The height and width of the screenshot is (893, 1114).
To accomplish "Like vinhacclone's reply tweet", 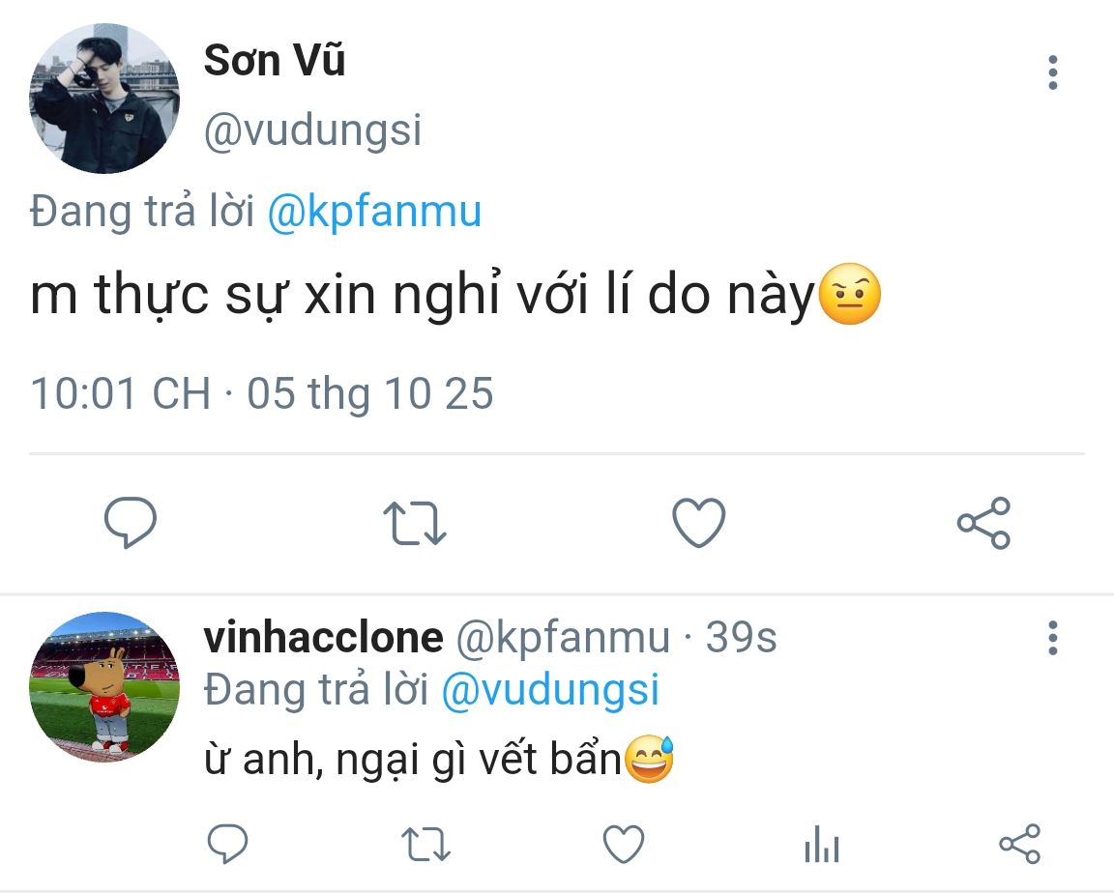I will (624, 844).
